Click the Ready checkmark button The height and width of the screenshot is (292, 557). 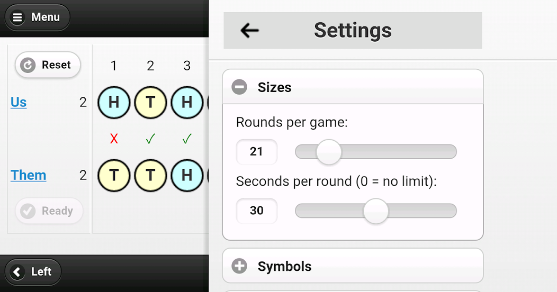tap(49, 211)
